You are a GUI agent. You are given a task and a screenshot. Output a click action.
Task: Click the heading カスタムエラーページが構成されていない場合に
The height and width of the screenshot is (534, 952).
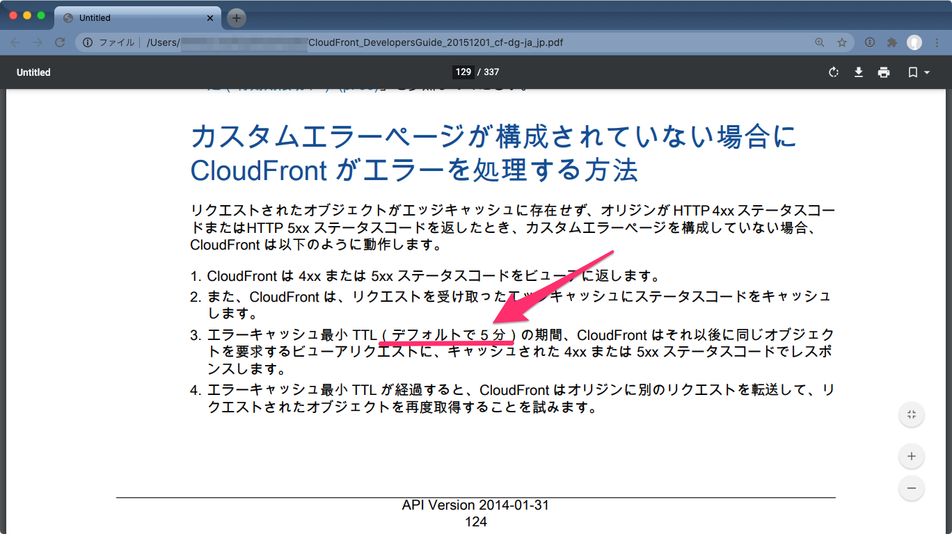(493, 137)
